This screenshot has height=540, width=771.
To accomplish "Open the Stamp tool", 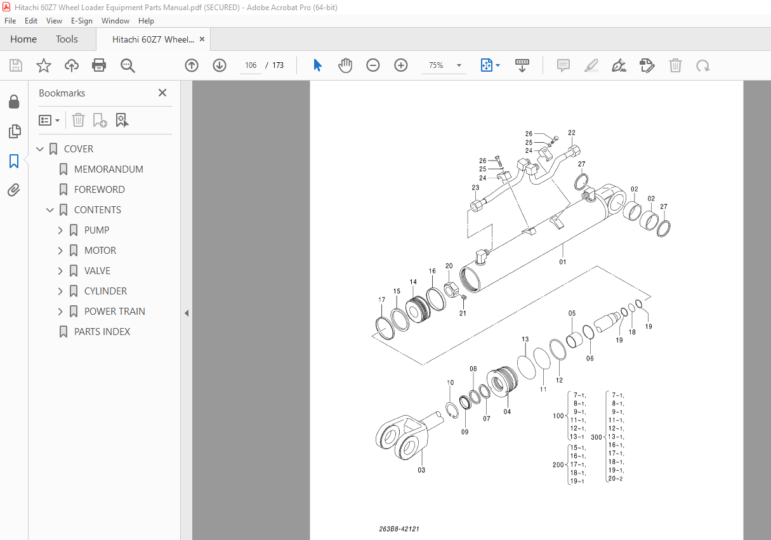I will tap(647, 65).
